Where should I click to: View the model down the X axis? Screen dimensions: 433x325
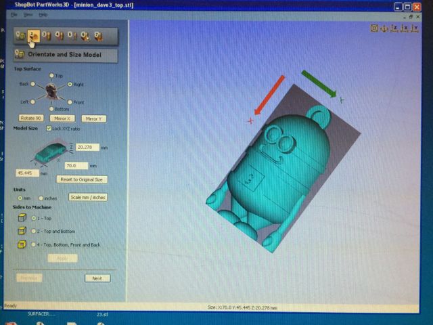[x=405, y=28]
